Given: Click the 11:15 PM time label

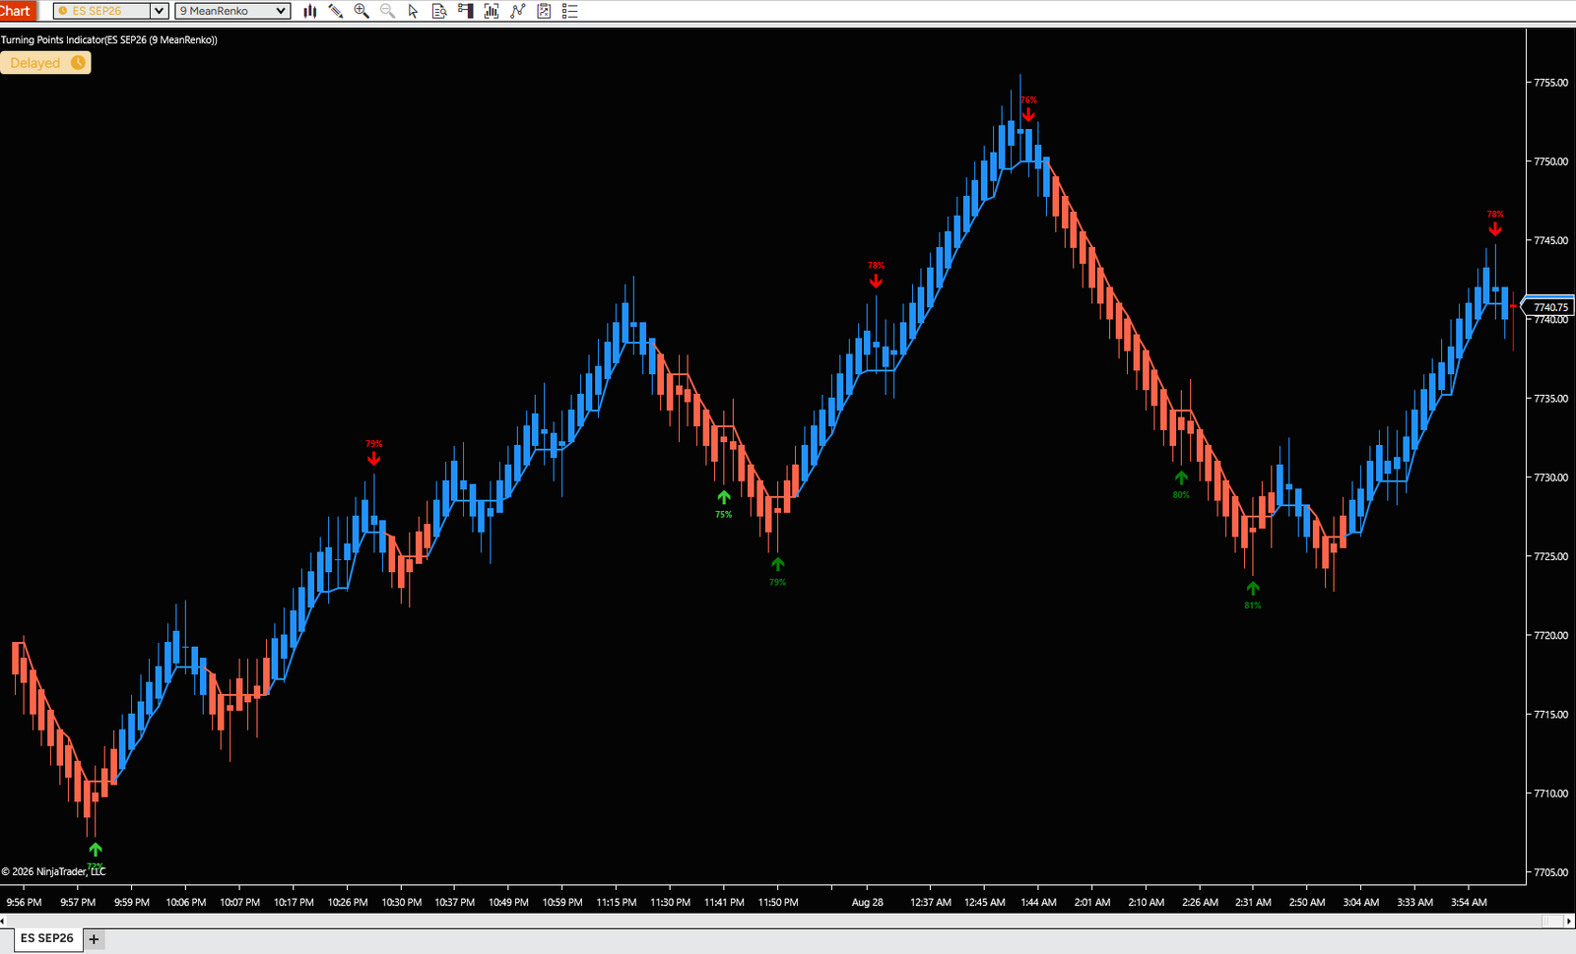Looking at the screenshot, I should point(617,902).
